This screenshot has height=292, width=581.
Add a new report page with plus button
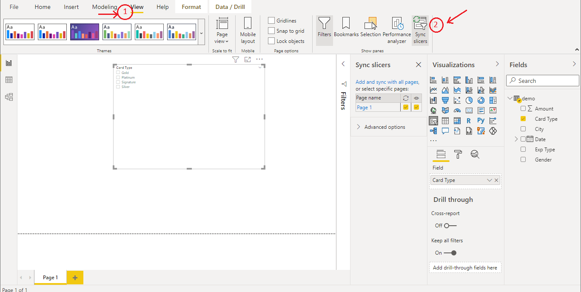coord(75,277)
